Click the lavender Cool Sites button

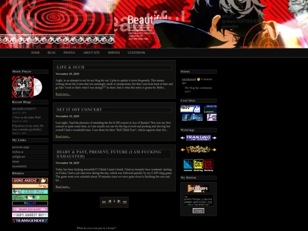click(x=212, y=117)
